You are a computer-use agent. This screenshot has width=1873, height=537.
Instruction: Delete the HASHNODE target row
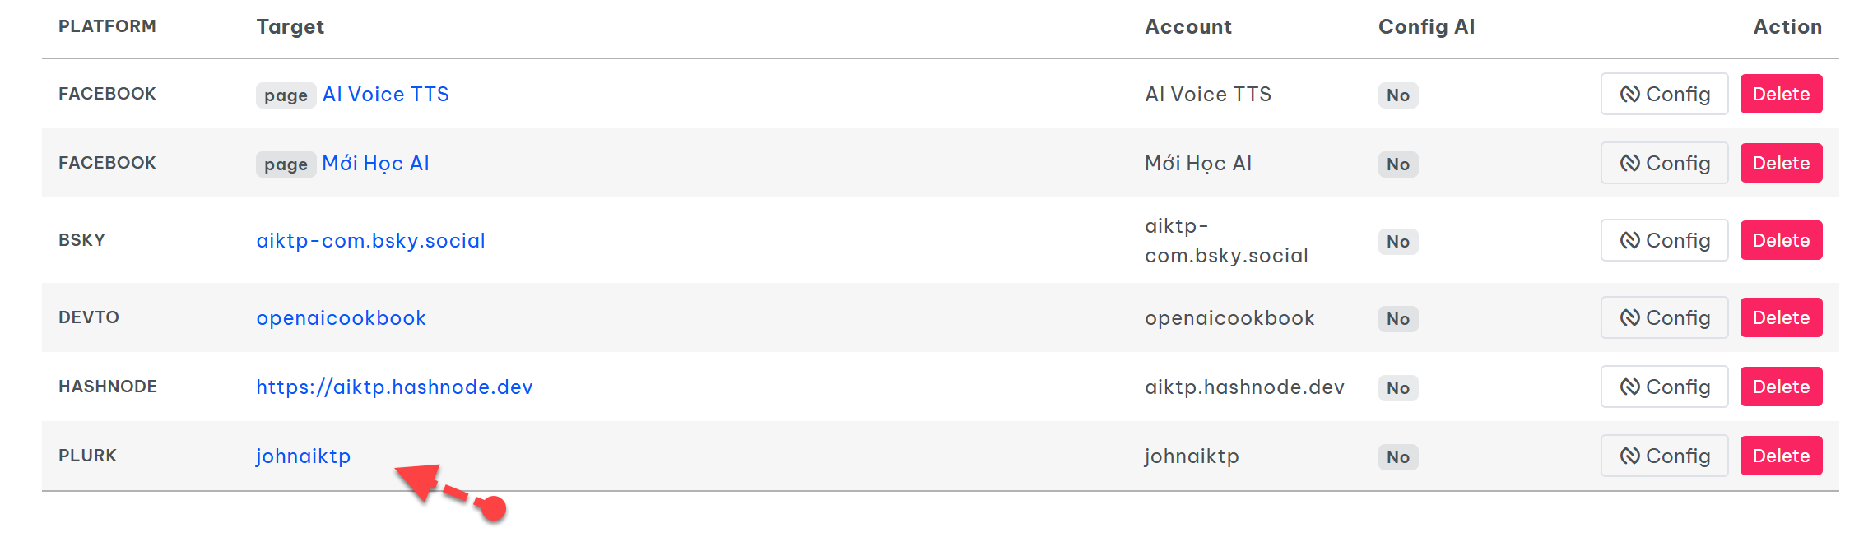point(1781,387)
